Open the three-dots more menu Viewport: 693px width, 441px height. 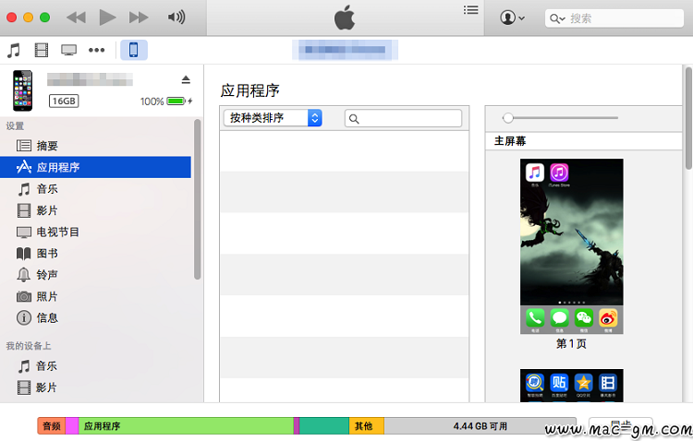96,51
